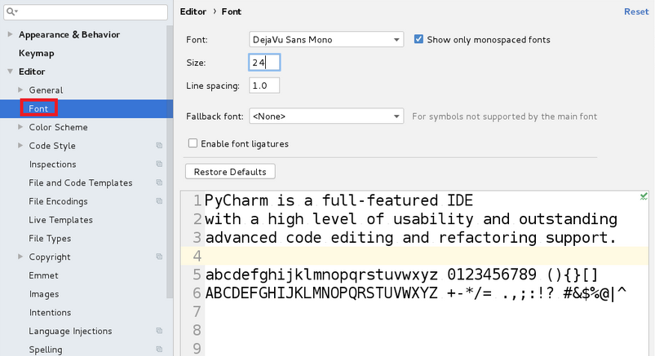Click the project-level icon beside Copyright
Screen dimensions: 655x356
click(159, 257)
